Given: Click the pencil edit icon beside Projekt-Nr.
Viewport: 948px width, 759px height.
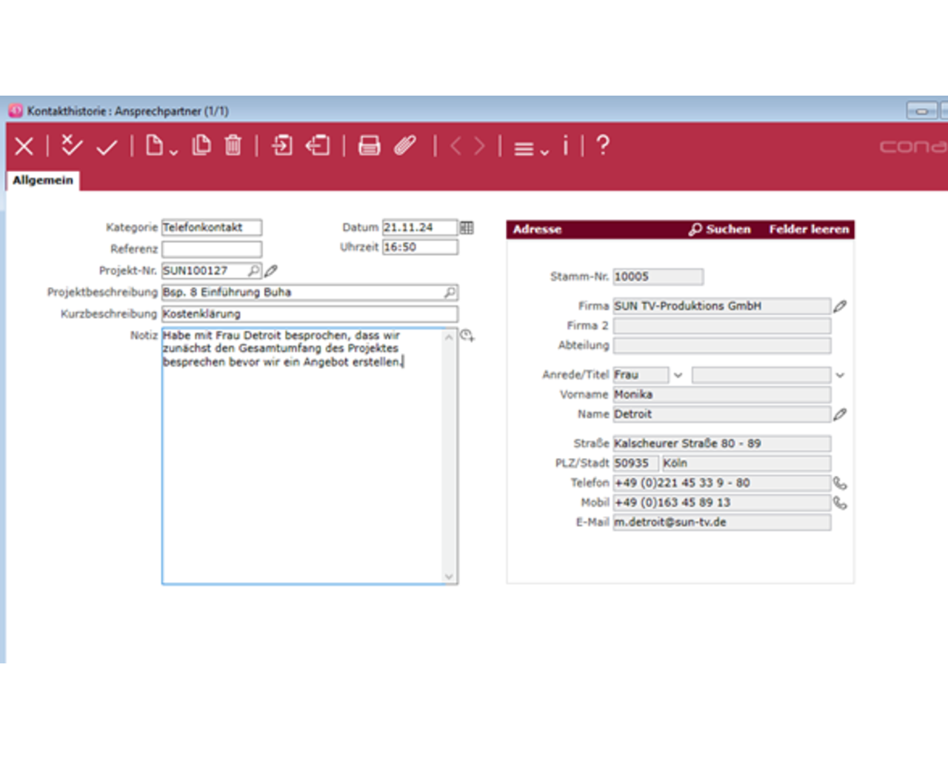Looking at the screenshot, I should pos(271,271).
